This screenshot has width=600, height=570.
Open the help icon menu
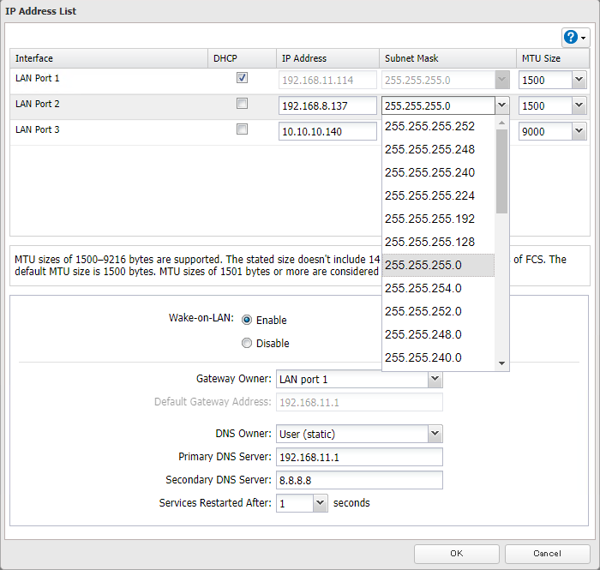(574, 38)
